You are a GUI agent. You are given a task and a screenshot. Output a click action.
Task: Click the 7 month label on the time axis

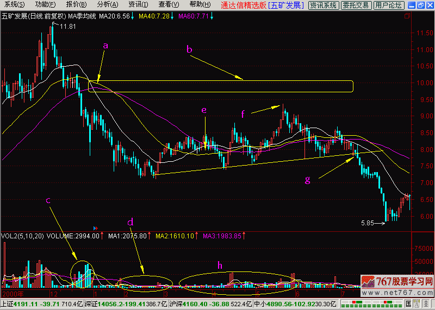(x=343, y=293)
